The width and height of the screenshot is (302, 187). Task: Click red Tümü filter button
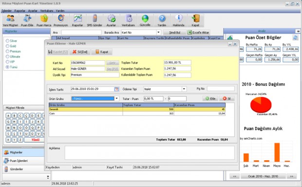[x=34, y=140]
